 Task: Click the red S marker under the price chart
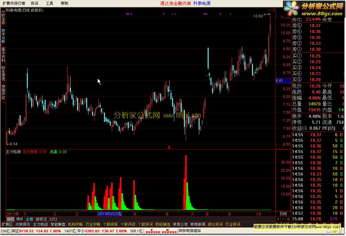coord(169,147)
